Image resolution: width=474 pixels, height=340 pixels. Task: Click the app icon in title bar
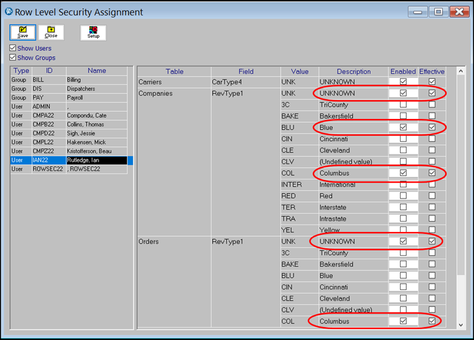[x=9, y=12]
